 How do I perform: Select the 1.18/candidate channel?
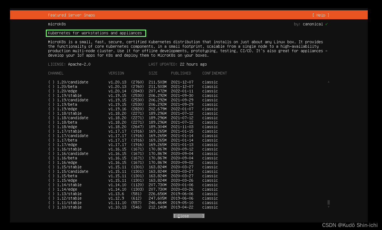pyautogui.click(x=133, y=118)
